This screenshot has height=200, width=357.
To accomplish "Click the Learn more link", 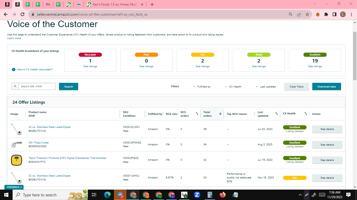I will (14, 38).
